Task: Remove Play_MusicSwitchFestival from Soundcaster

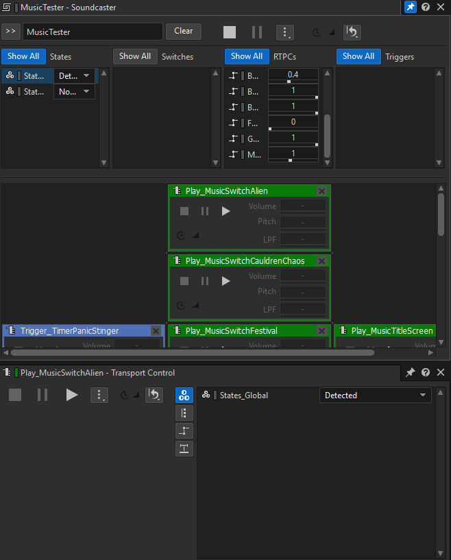Action: [321, 331]
